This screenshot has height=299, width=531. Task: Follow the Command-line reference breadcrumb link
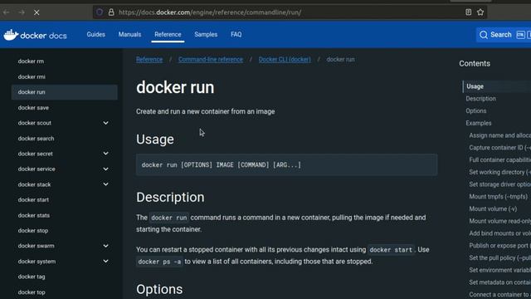(x=211, y=59)
